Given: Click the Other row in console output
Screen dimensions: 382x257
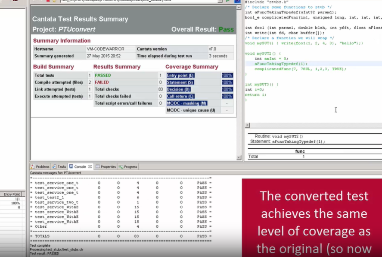Looking at the screenshot, I should pyautogui.click(x=121, y=226).
